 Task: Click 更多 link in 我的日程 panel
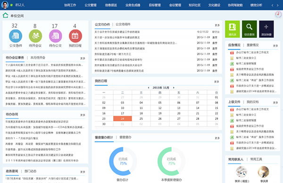(x=216, y=82)
